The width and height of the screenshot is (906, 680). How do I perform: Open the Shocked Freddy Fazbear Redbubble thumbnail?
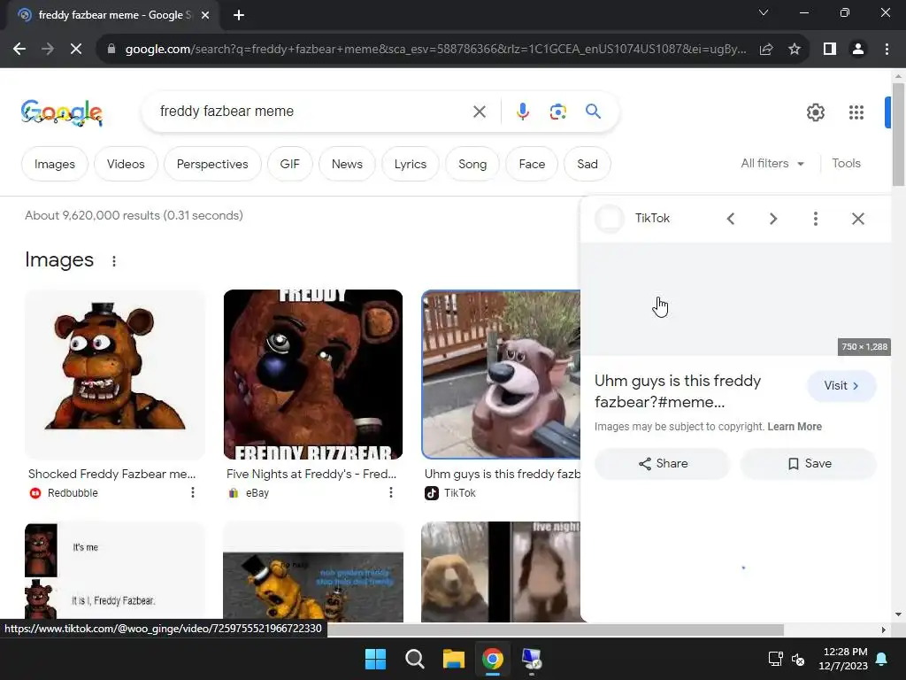click(x=114, y=375)
